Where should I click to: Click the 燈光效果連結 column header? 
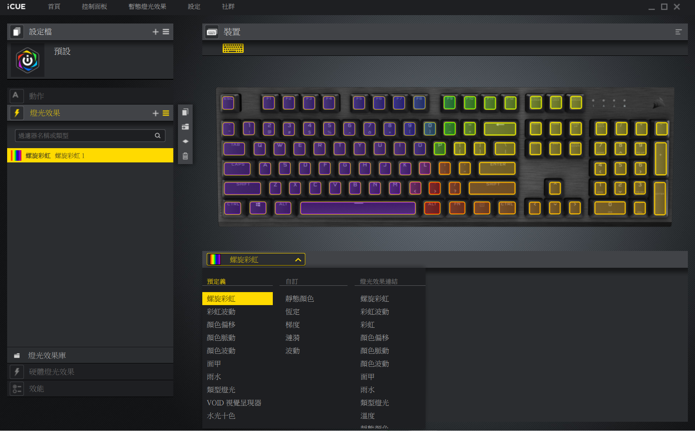pyautogui.click(x=379, y=282)
